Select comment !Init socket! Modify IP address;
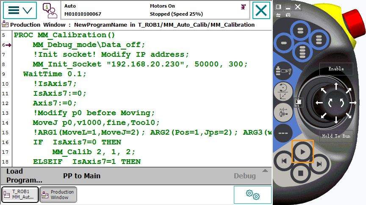This screenshot has width=366, height=205. point(111,55)
